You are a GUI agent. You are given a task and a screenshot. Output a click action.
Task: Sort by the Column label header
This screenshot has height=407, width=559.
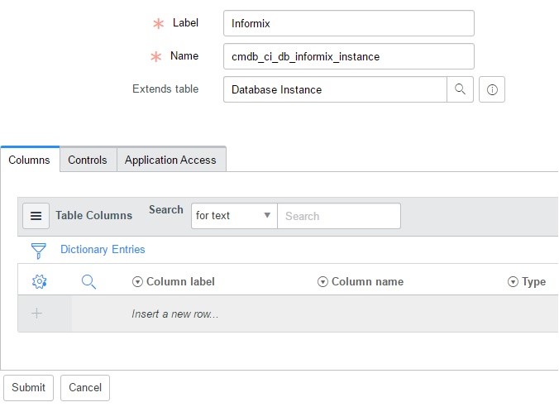(181, 281)
